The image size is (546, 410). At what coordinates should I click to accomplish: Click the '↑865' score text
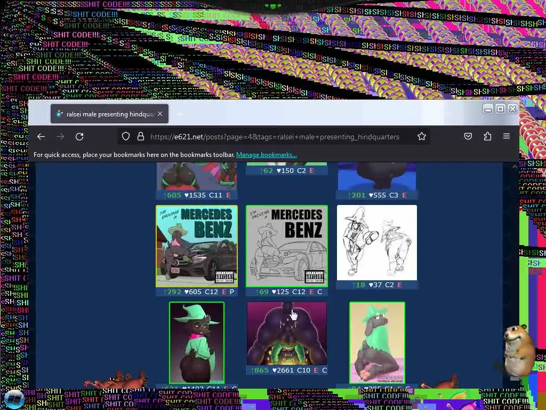(x=260, y=370)
